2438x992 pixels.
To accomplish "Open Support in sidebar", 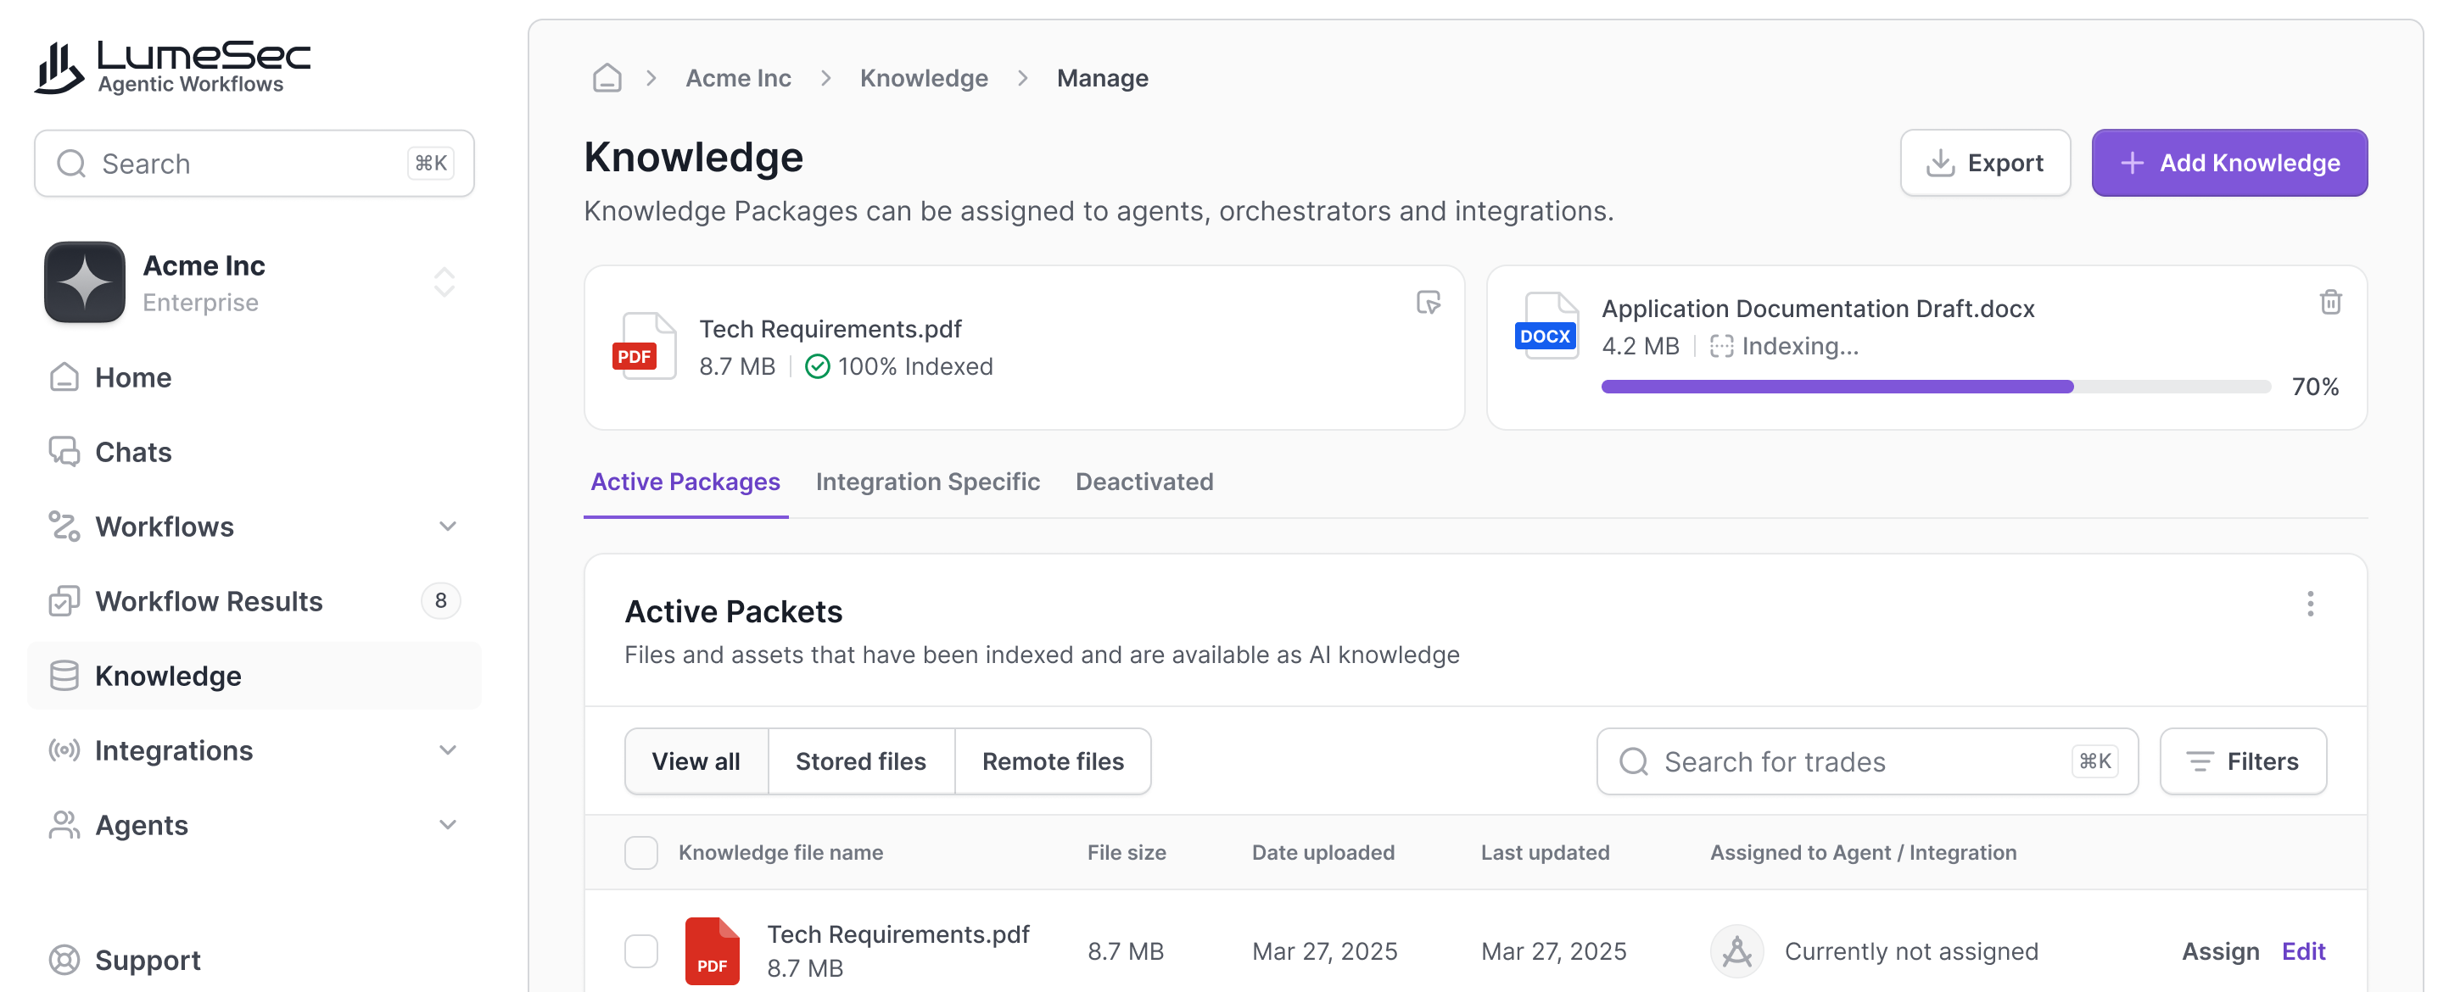I will click(254, 959).
